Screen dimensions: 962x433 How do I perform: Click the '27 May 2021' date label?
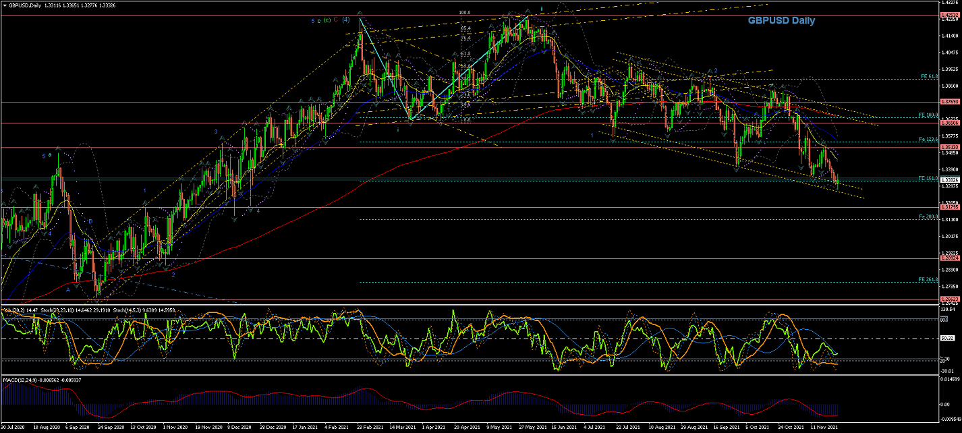coord(534,428)
